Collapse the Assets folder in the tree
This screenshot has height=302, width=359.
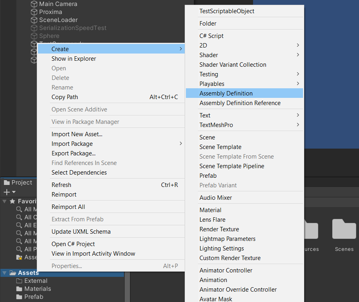click(x=5, y=272)
